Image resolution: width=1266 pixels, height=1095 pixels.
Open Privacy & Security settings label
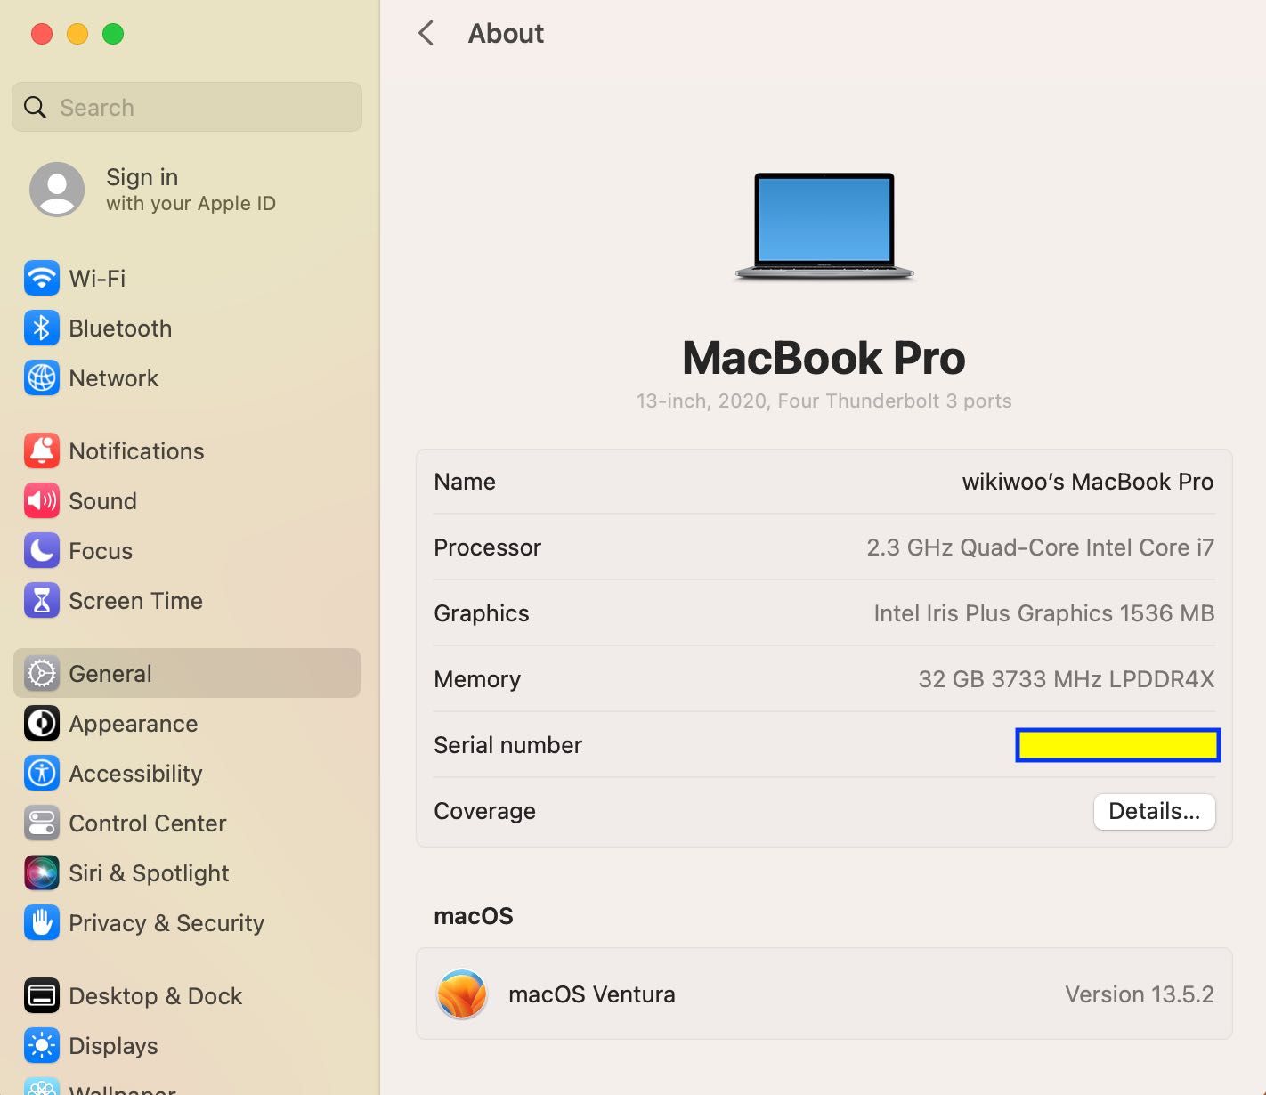coord(166,923)
